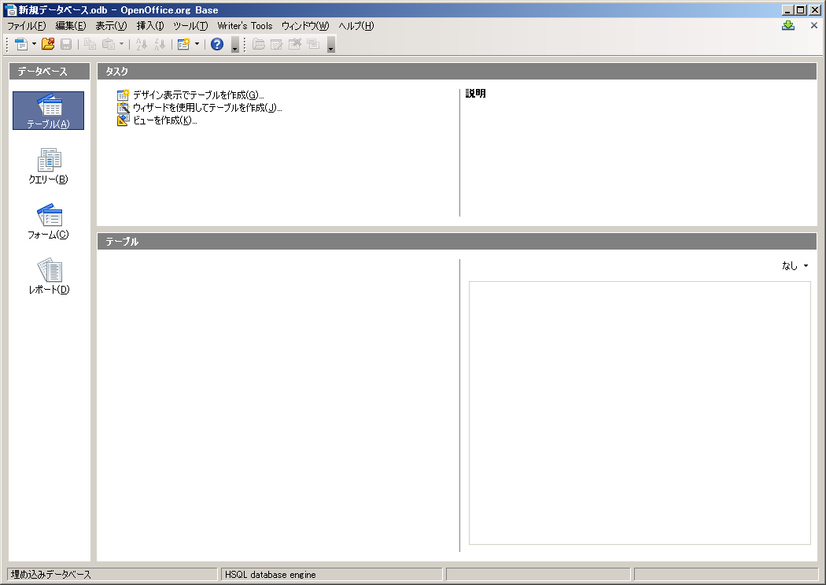Click the Delete table icon
The image size is (826, 585).
click(x=295, y=44)
